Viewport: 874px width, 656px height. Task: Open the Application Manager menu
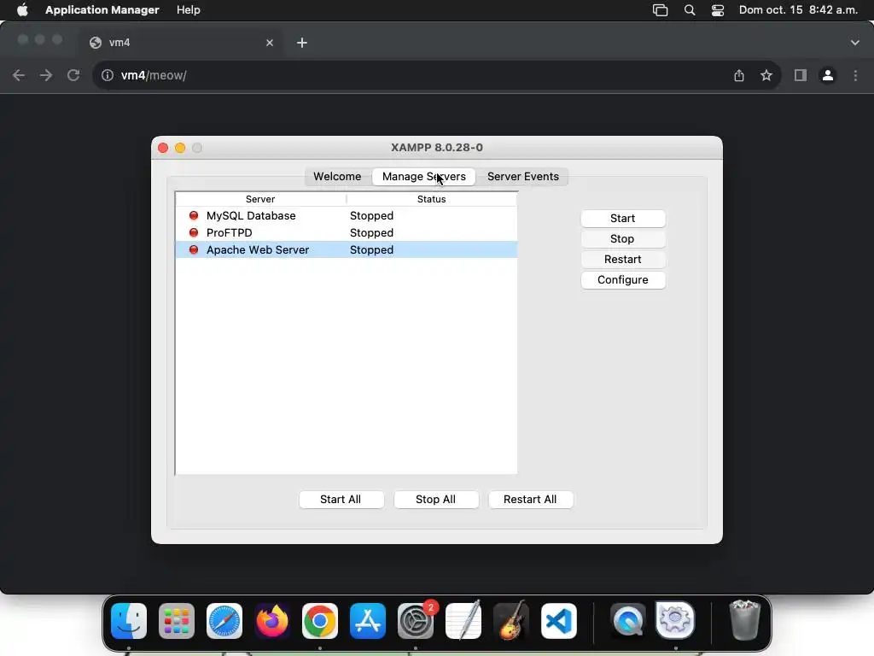pyautogui.click(x=102, y=10)
